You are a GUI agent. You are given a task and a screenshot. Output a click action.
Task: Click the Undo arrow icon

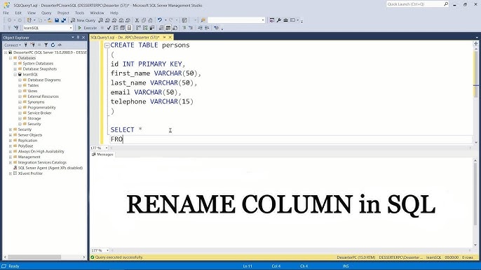pyautogui.click(x=160, y=20)
